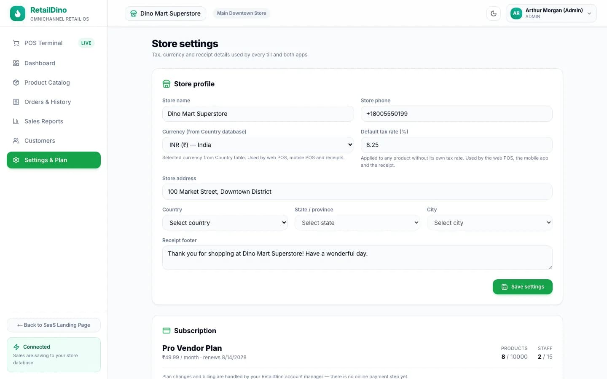Click the Orders & History receipt icon
This screenshot has width=607, height=379.
pyautogui.click(x=16, y=102)
